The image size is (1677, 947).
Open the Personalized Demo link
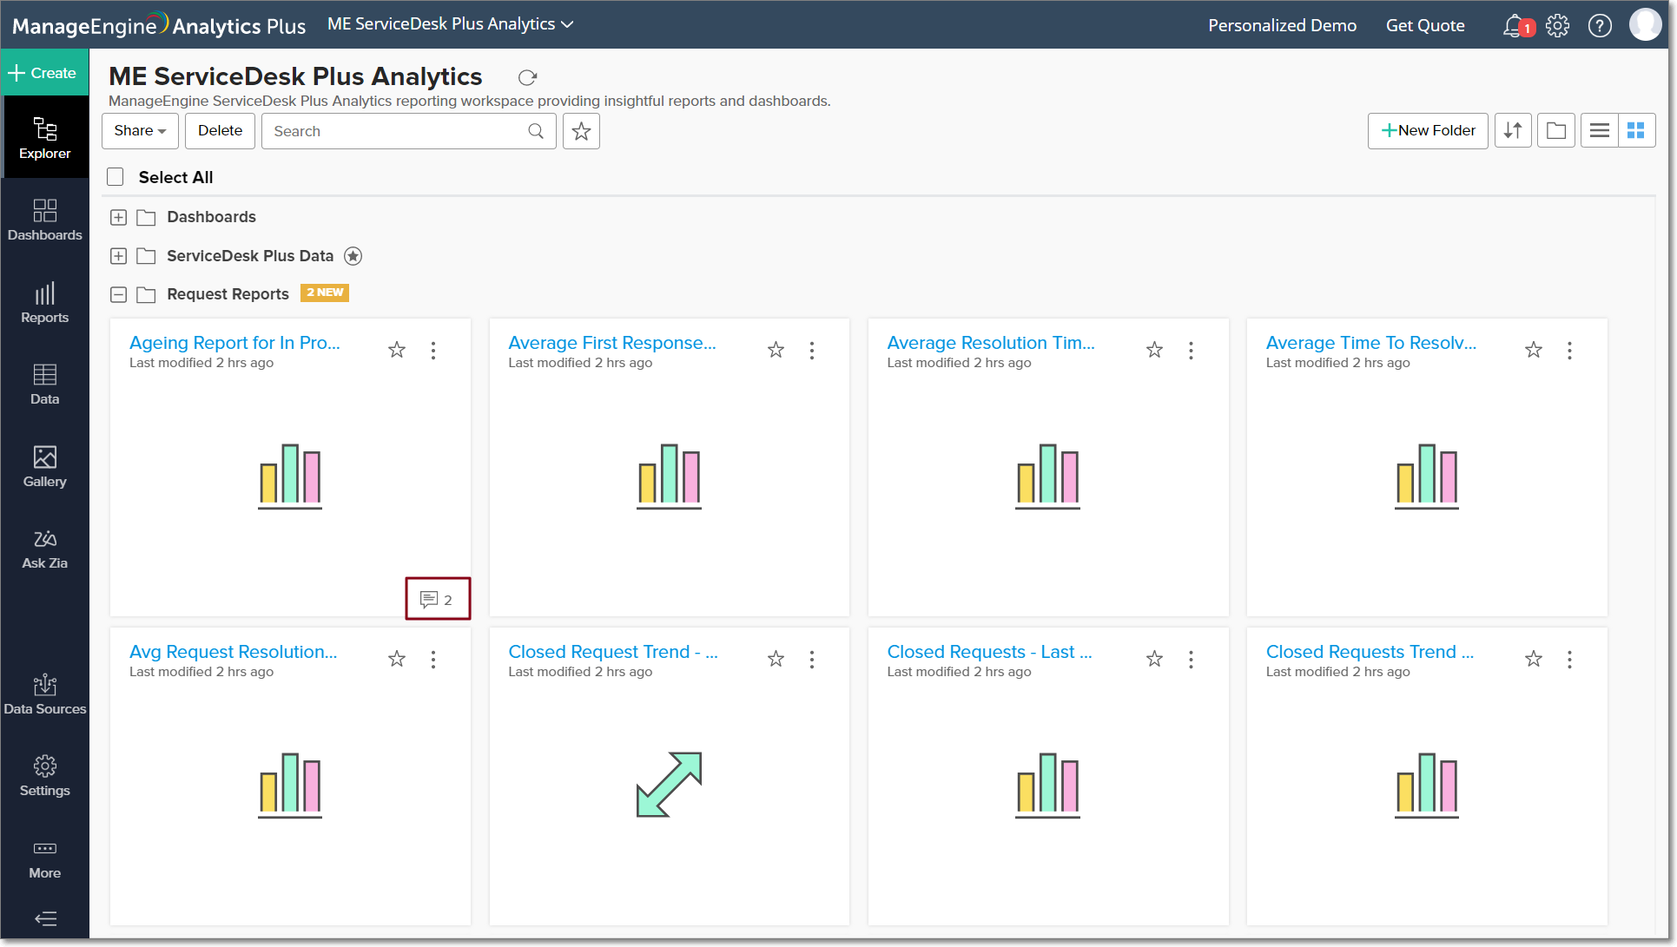pyautogui.click(x=1282, y=26)
